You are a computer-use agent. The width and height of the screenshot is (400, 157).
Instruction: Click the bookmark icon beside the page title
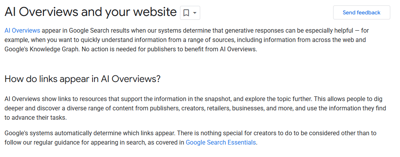point(187,13)
